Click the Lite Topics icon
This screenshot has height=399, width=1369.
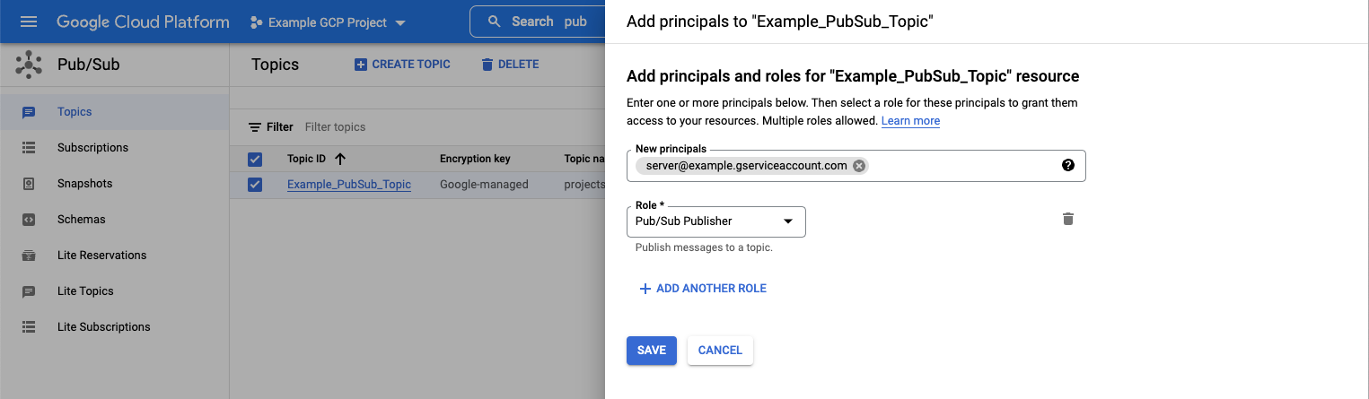(29, 291)
